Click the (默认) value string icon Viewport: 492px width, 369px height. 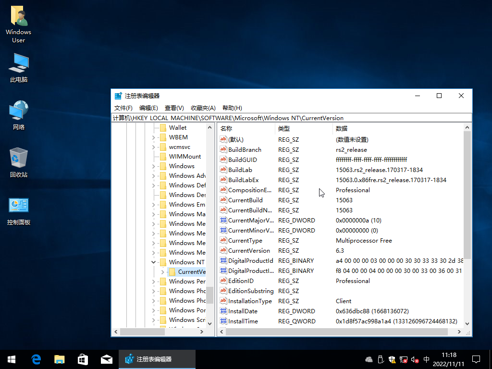click(x=223, y=139)
